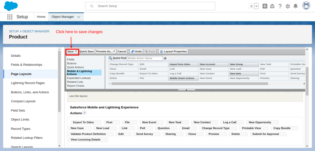315x151 pixels.
Task: Click the Quick Find magnifier icon
Action: click(x=110, y=58)
